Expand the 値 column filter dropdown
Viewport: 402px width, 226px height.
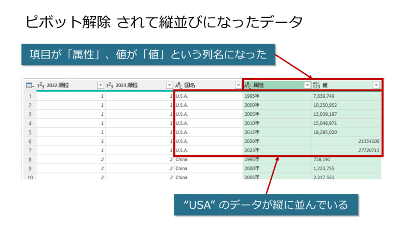(x=376, y=85)
